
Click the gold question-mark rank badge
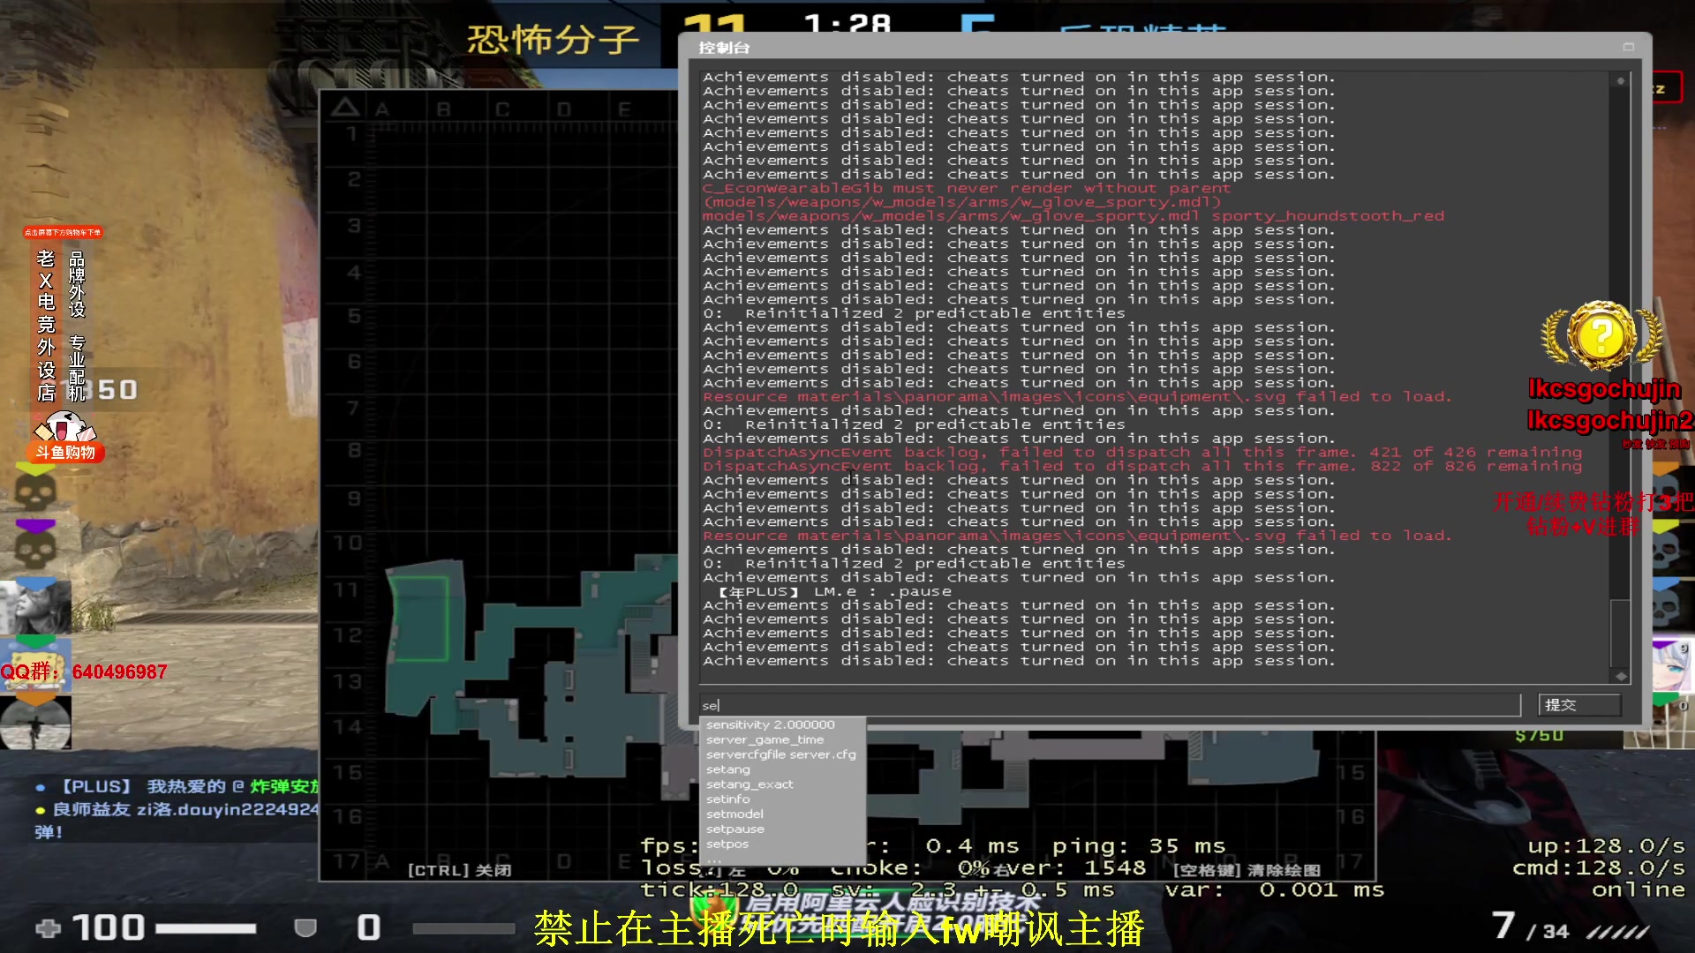[1602, 335]
